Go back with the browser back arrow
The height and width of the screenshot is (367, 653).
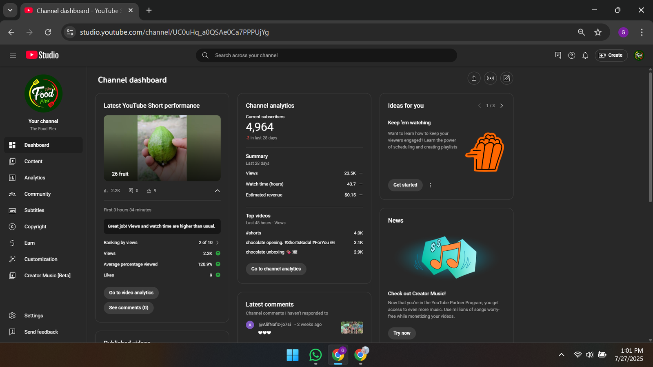(11, 32)
